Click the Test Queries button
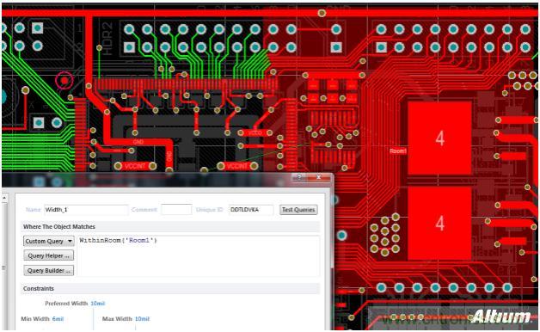 (x=298, y=209)
